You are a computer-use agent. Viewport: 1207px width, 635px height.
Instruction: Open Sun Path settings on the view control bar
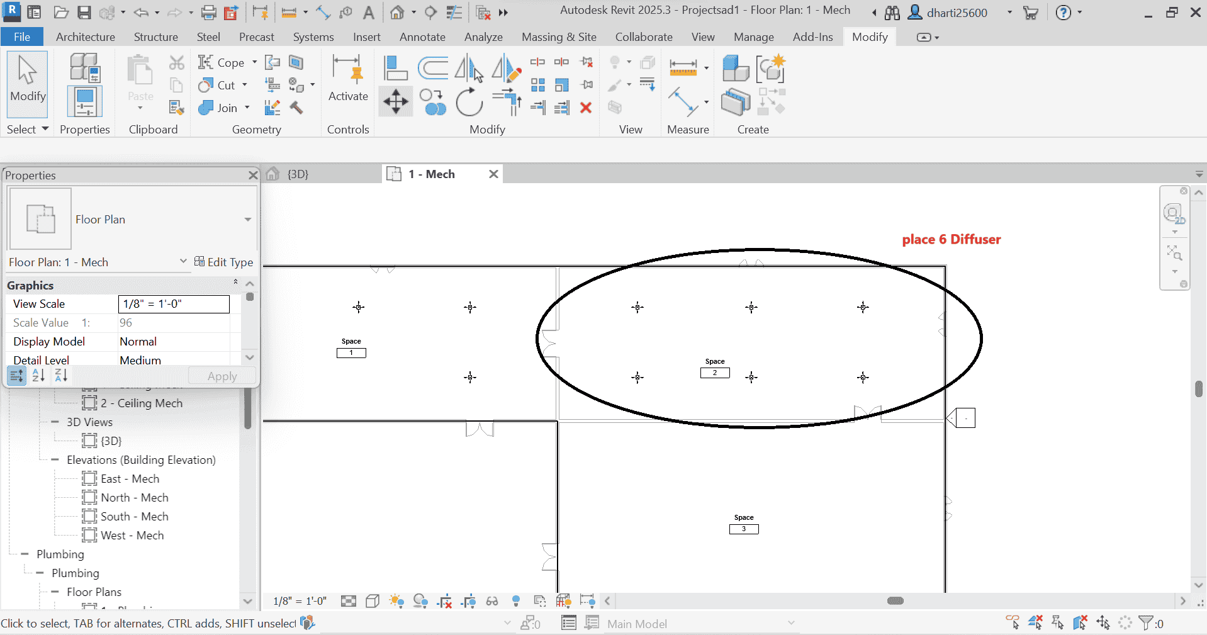point(396,601)
